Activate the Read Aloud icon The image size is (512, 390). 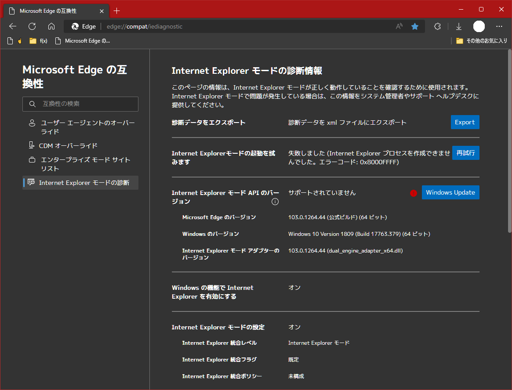(x=399, y=26)
